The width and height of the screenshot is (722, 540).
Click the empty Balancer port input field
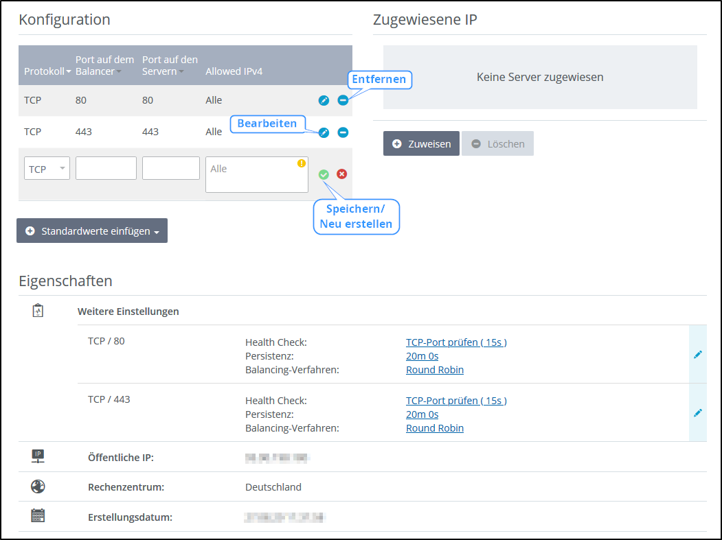pos(106,168)
